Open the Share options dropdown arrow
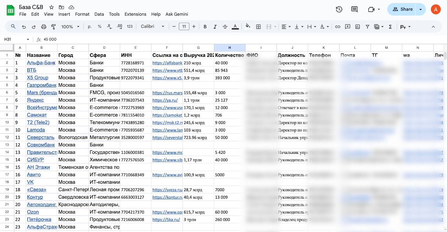The width and height of the screenshot is (447, 232). (420, 10)
